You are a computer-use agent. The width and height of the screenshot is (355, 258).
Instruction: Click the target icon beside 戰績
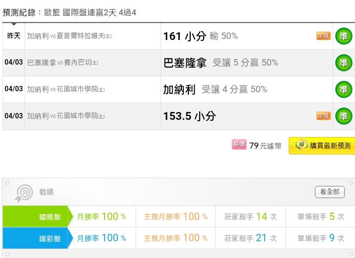point(24,193)
